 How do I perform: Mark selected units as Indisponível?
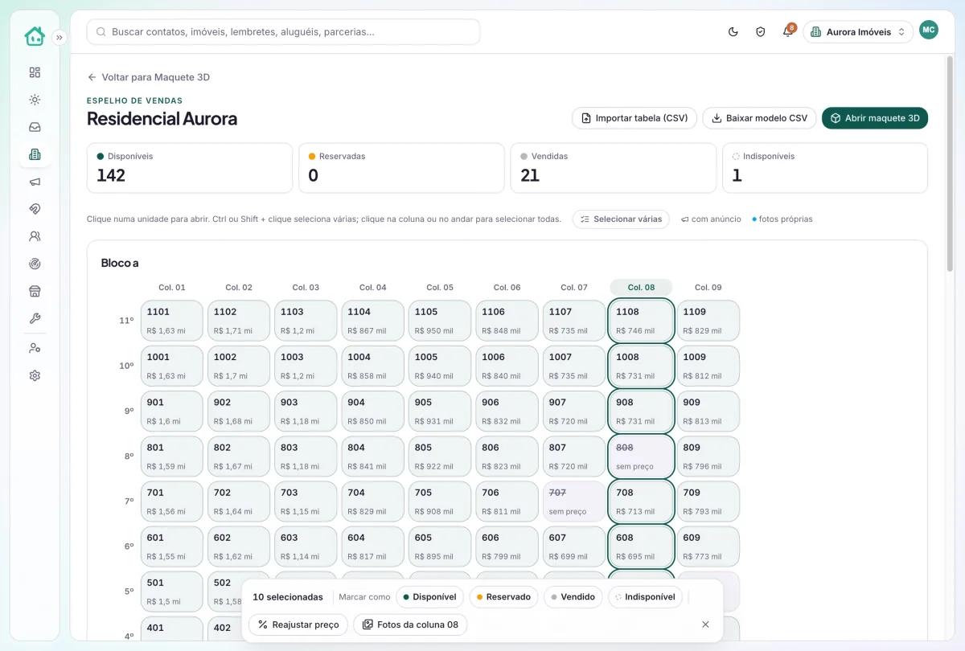pos(645,597)
